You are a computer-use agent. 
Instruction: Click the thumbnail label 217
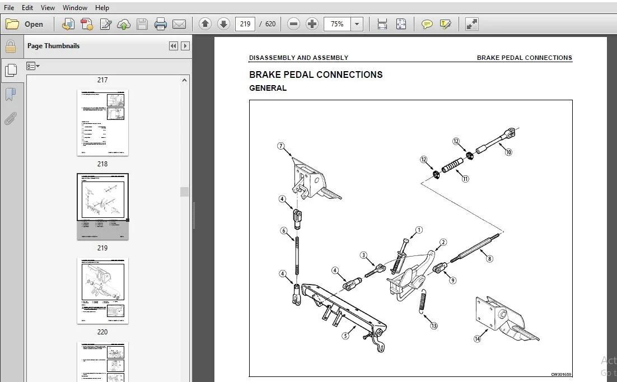point(102,80)
